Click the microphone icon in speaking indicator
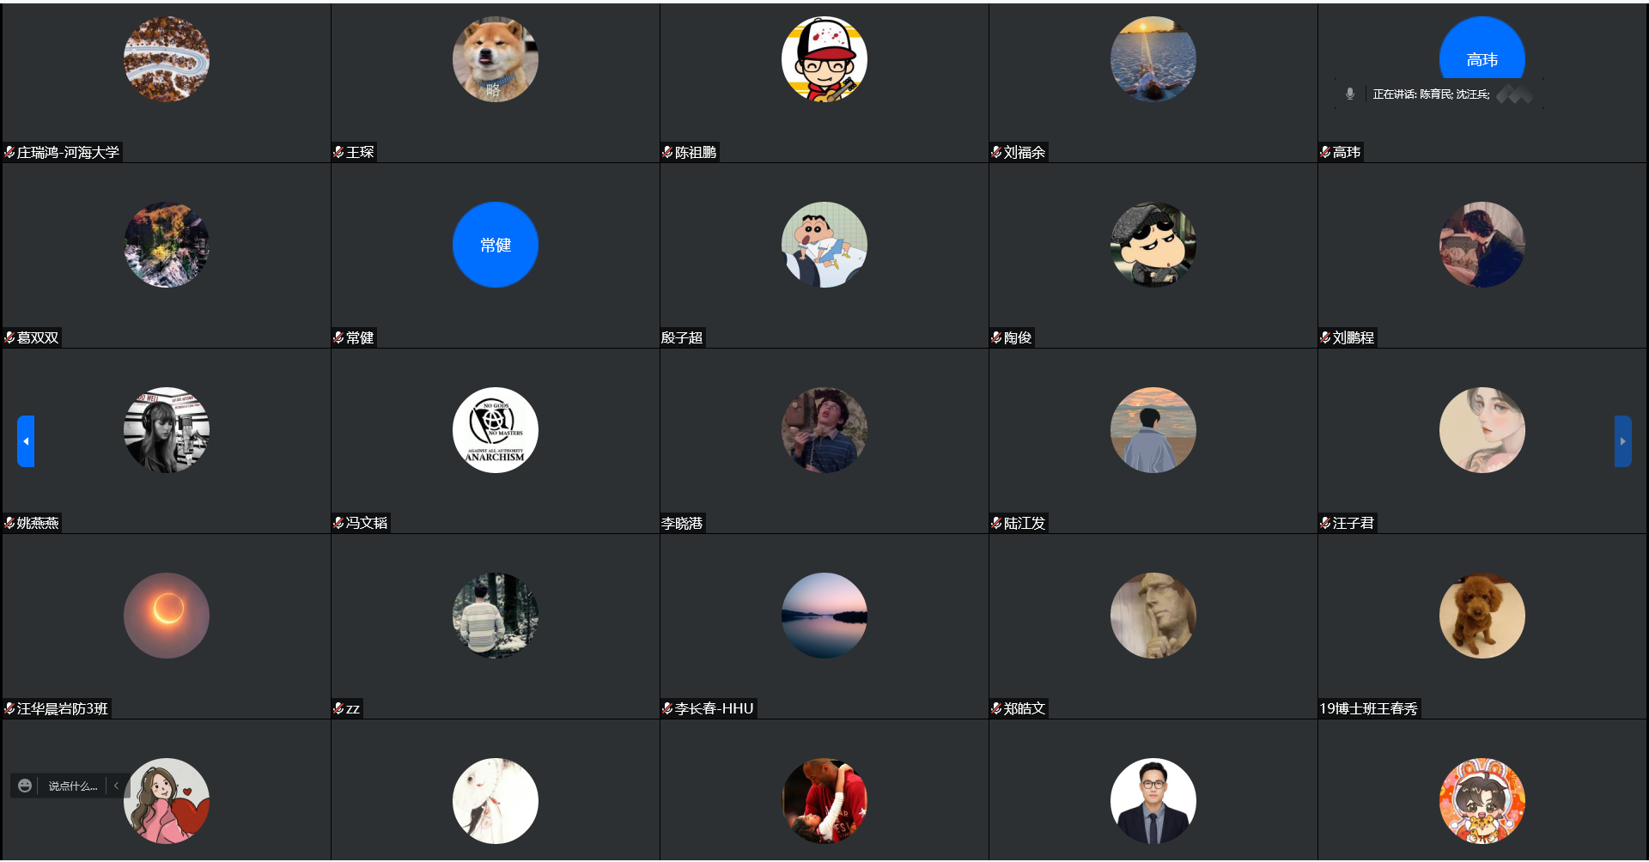 point(1349,94)
